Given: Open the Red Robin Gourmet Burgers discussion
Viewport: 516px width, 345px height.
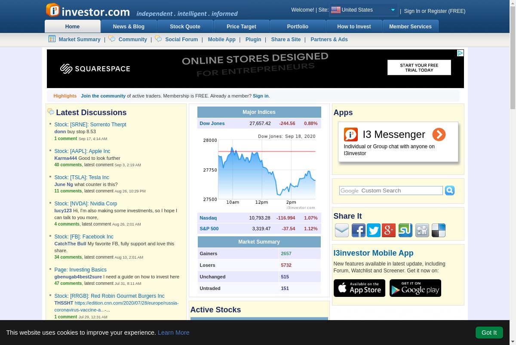Looking at the screenshot, I should (x=109, y=296).
